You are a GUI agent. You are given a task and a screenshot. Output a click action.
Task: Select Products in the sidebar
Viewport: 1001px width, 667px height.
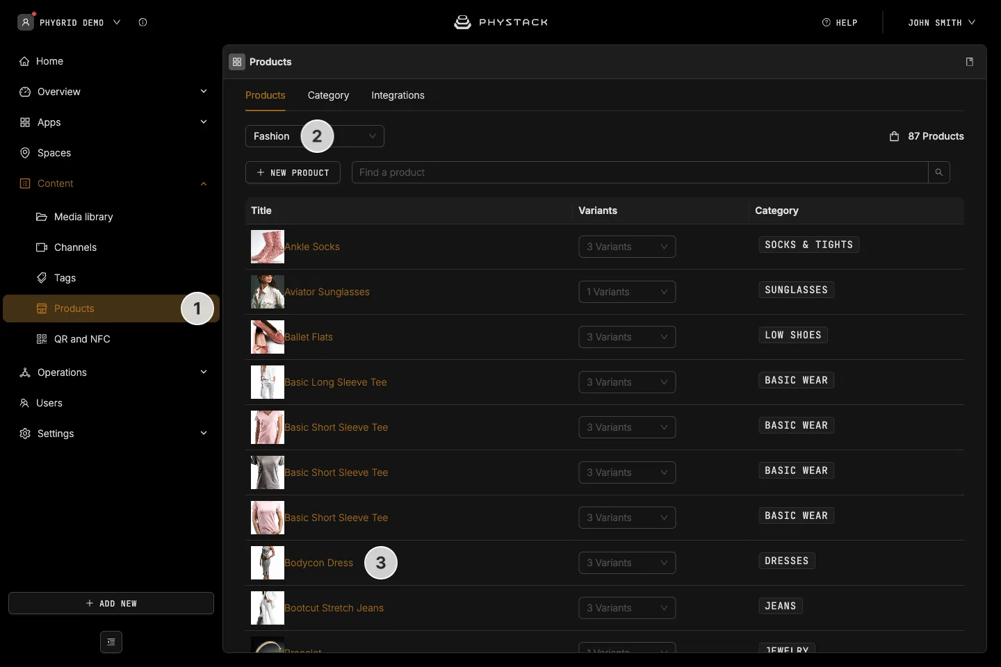click(111, 308)
